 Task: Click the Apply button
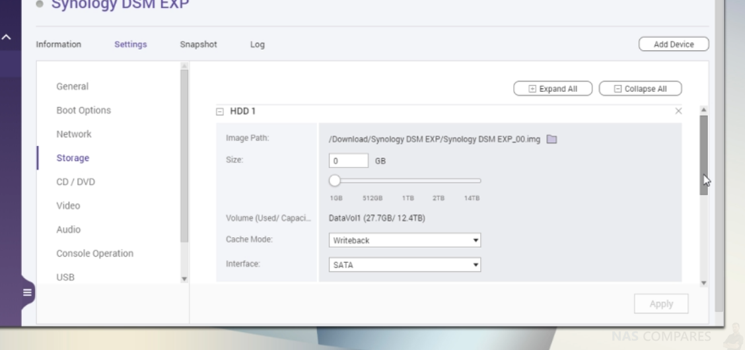[x=661, y=304]
